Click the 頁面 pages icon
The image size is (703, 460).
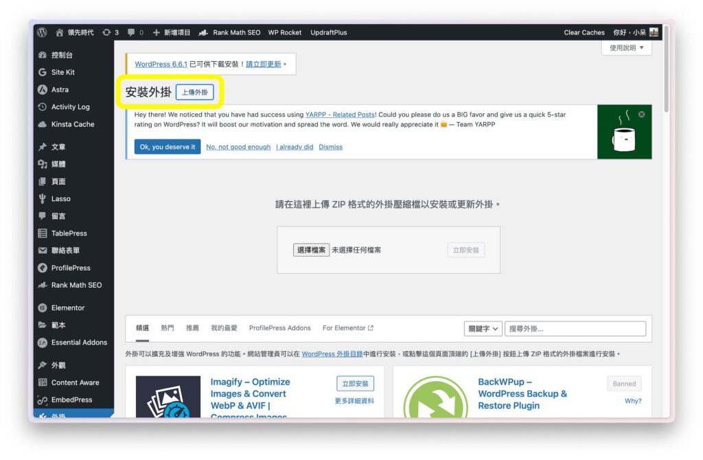point(43,181)
